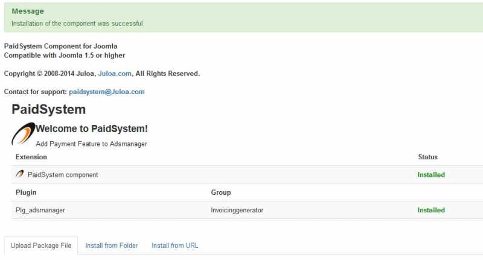Switch to the Install from URL tab
Viewport: 483px width, 260px height.
[x=174, y=246]
